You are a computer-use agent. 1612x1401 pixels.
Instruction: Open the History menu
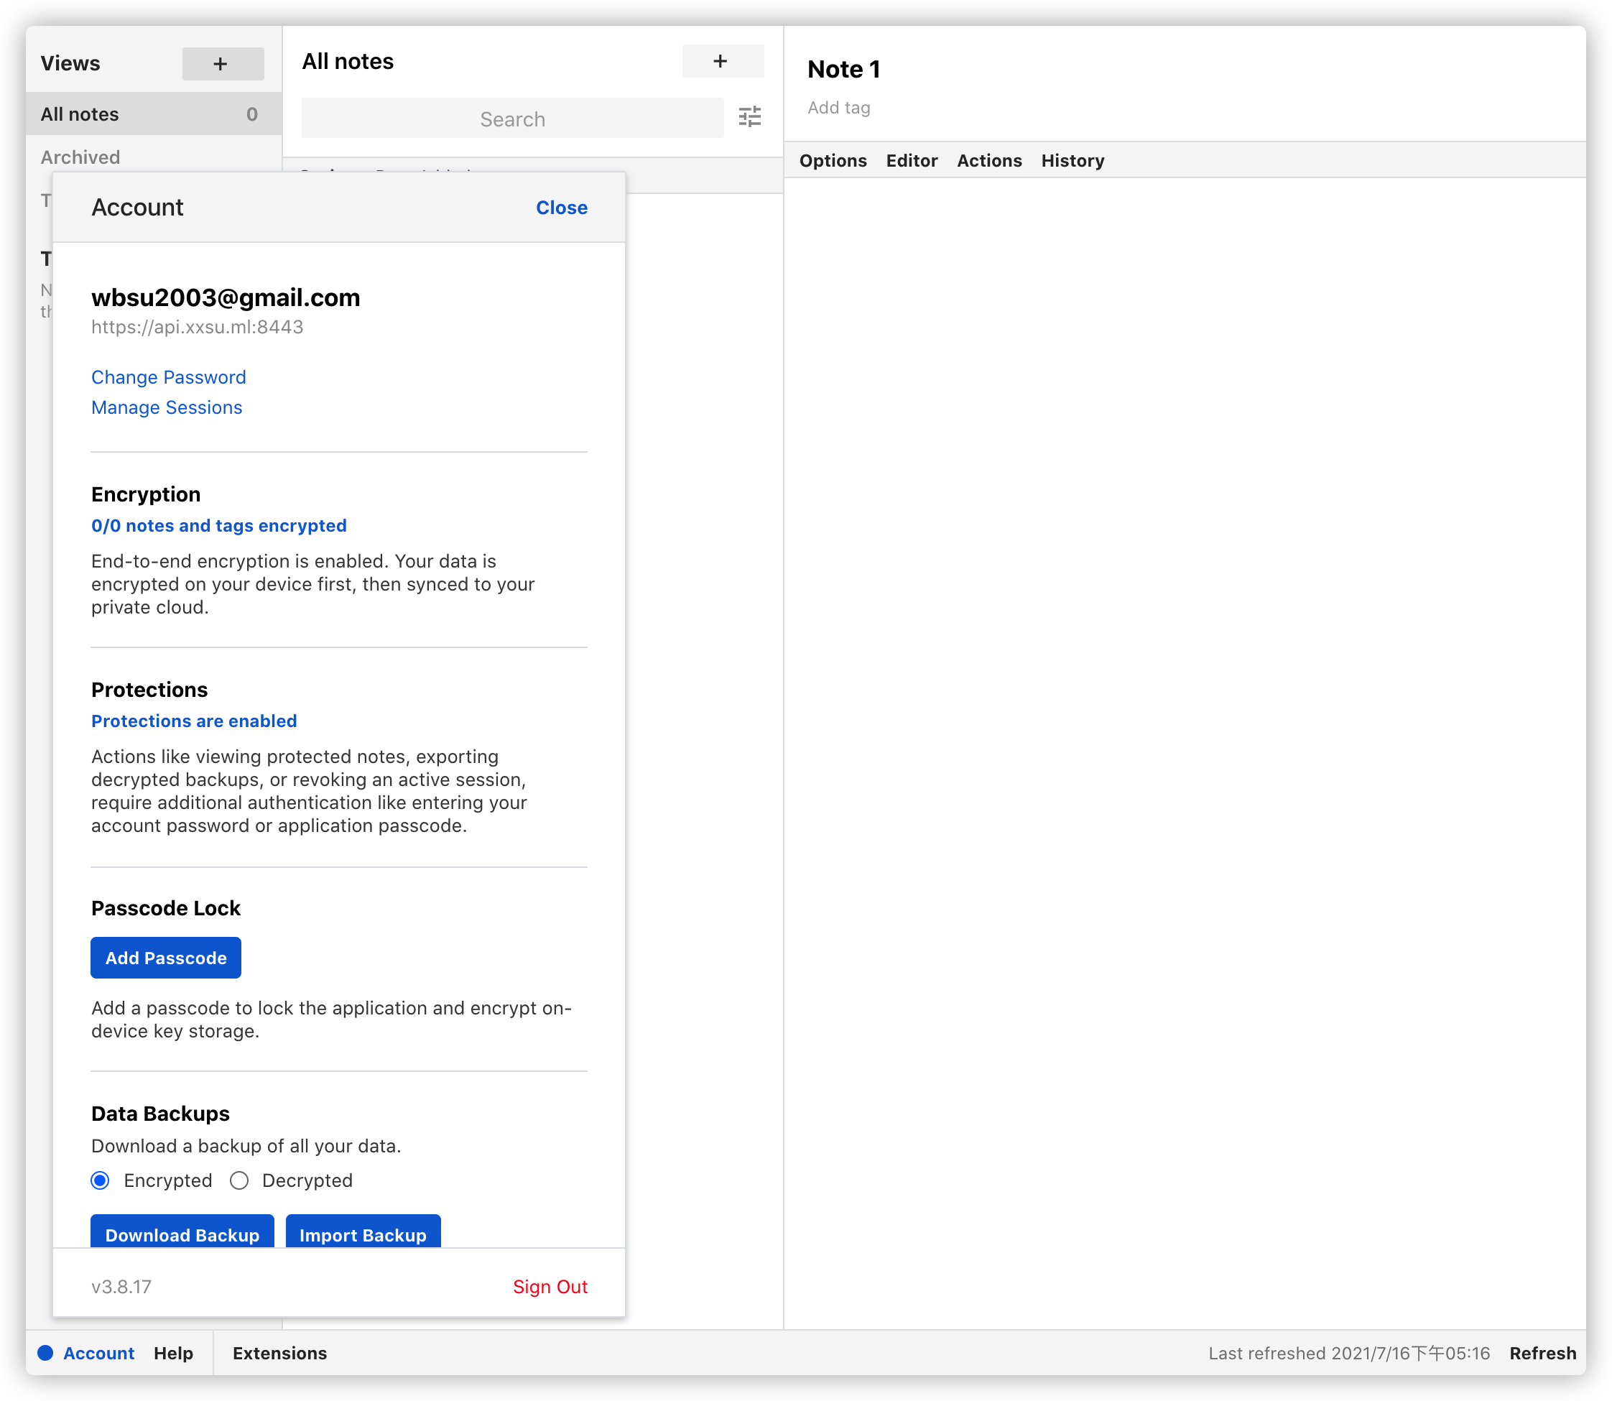point(1073,160)
